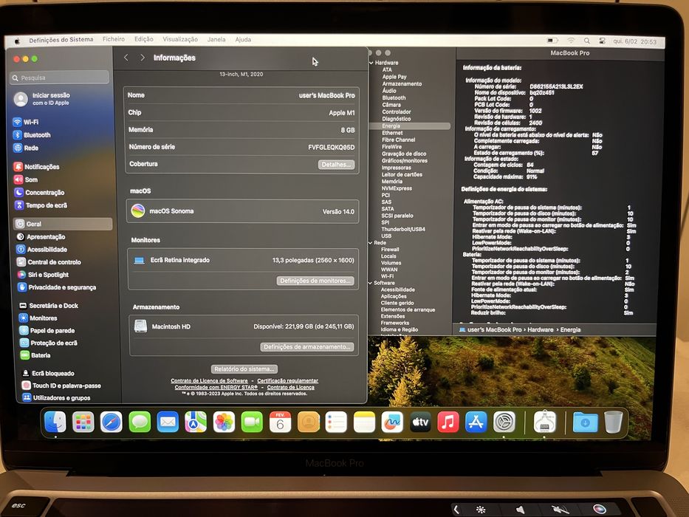Open Messages app in Dock
Screen dimensions: 689x517
140,422
